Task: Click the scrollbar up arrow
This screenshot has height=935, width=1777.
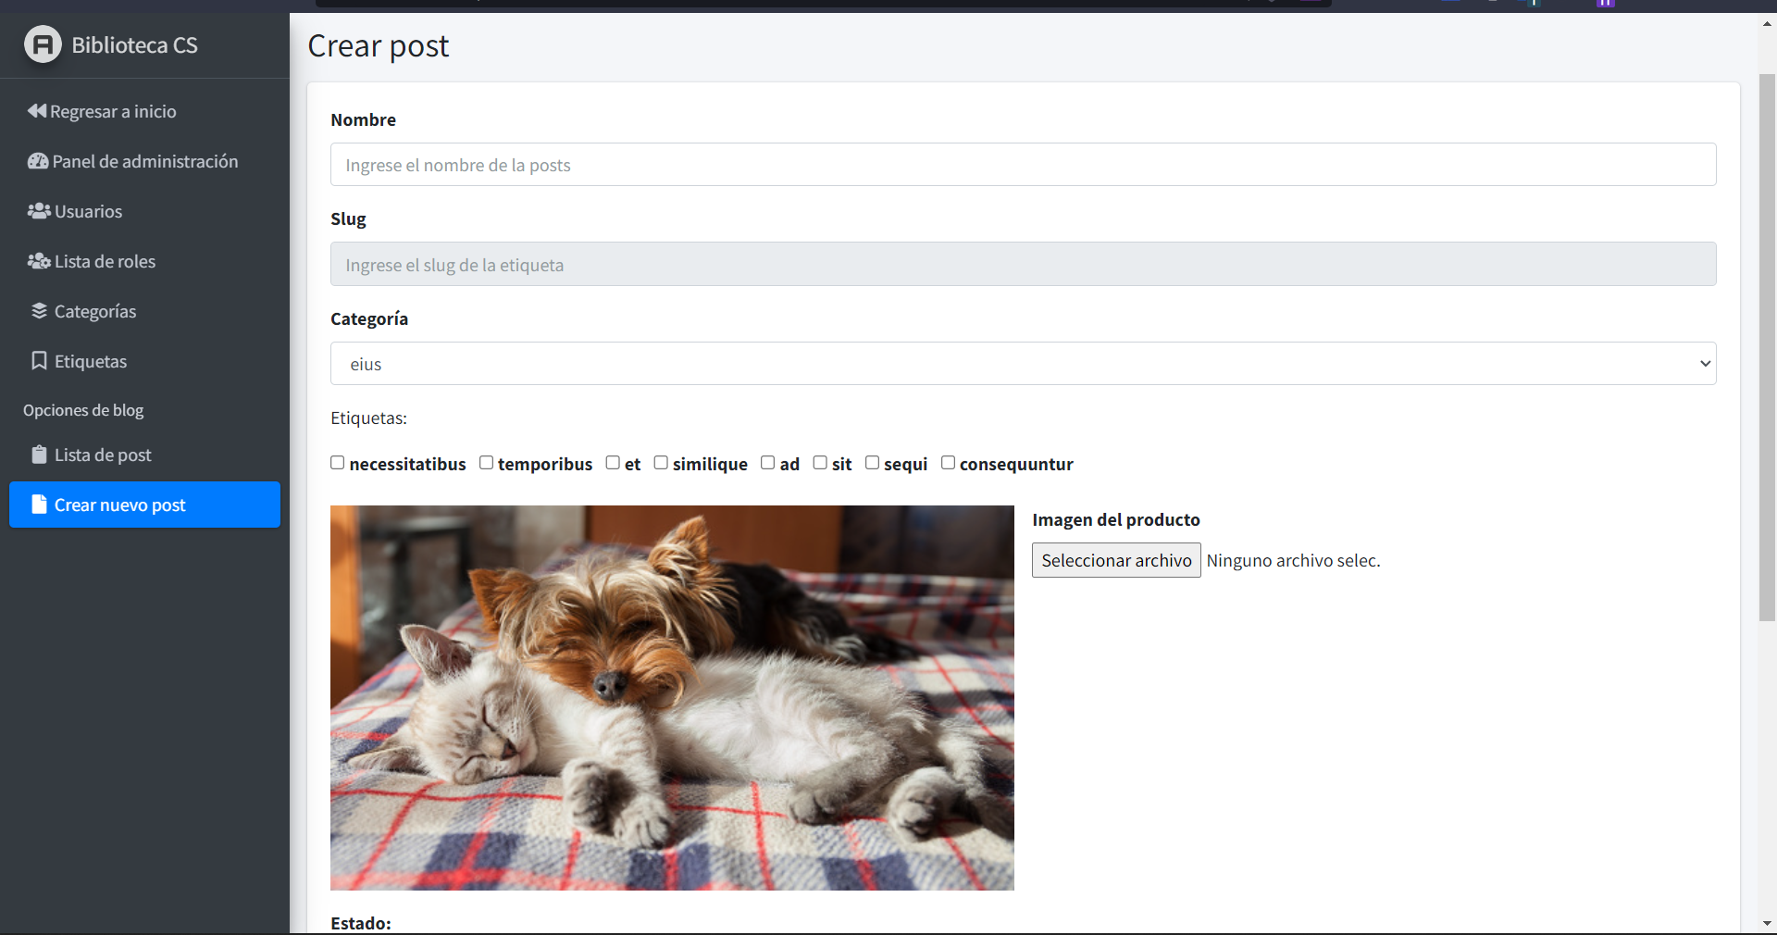Action: click(1767, 23)
